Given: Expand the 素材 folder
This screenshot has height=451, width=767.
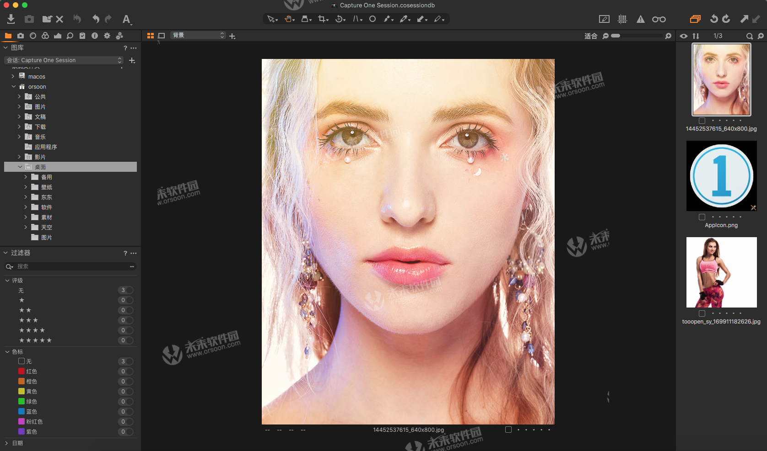Looking at the screenshot, I should (26, 217).
